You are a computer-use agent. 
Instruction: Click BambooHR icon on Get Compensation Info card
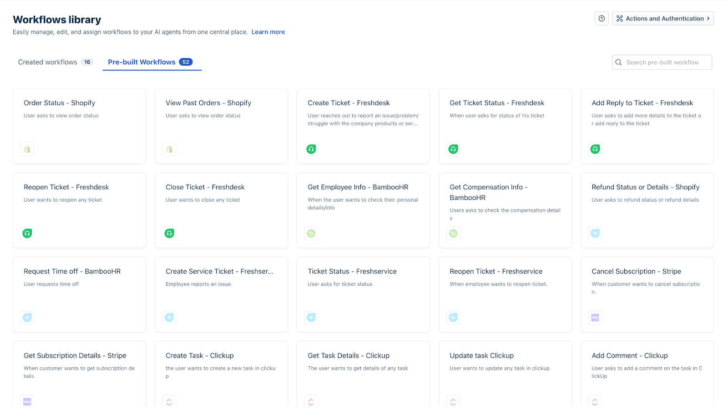coord(453,233)
